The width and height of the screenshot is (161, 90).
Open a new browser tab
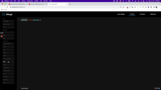(70, 4)
